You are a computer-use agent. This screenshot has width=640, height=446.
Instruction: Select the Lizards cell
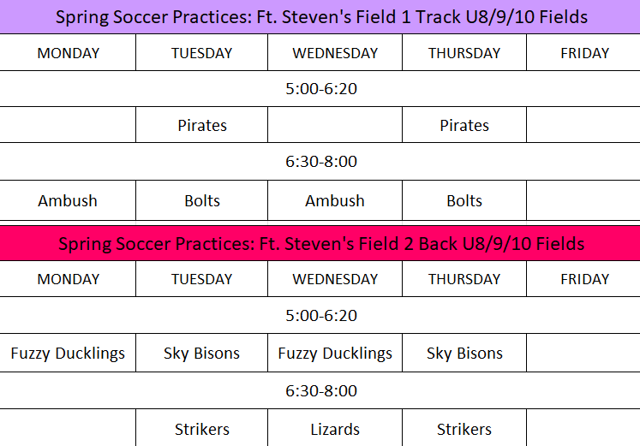click(335, 429)
